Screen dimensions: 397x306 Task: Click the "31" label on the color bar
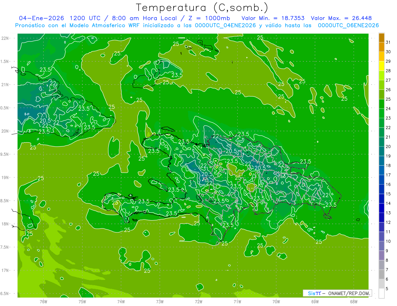[388, 42]
